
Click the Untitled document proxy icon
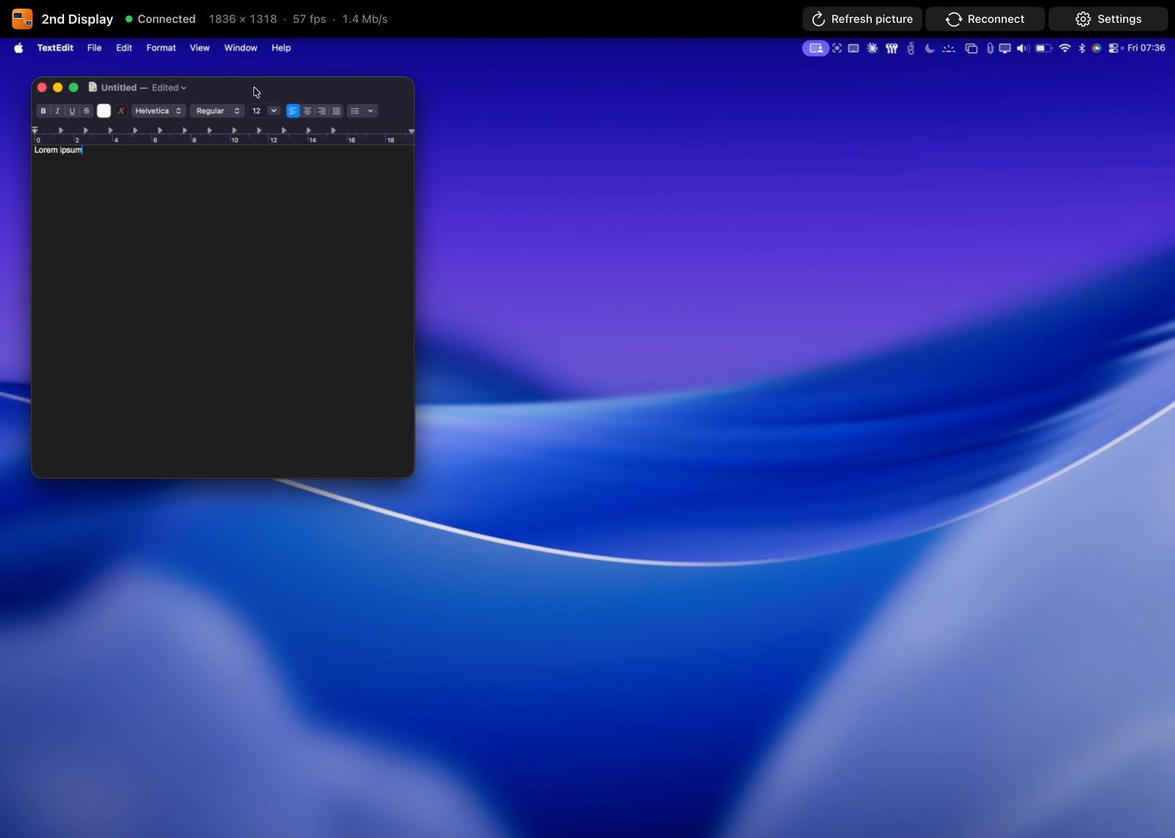point(93,87)
